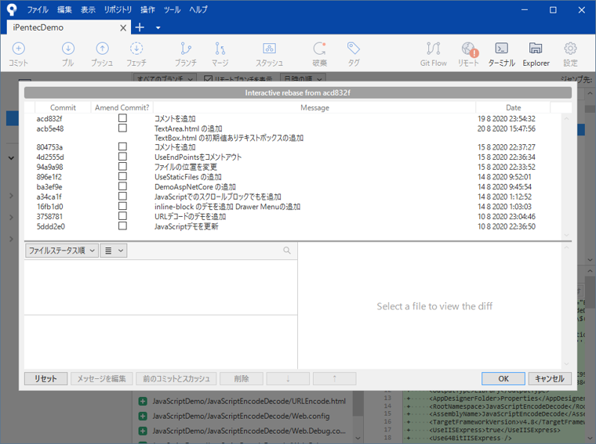Image resolution: width=596 pixels, height=444 pixels.
Task: Open the ヘルプ menu
Action: click(198, 9)
